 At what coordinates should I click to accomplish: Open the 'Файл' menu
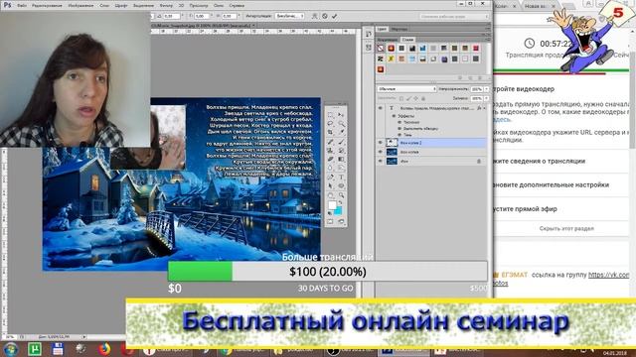22,6
